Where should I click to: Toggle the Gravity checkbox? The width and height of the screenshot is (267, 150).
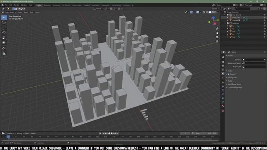coord(229,74)
